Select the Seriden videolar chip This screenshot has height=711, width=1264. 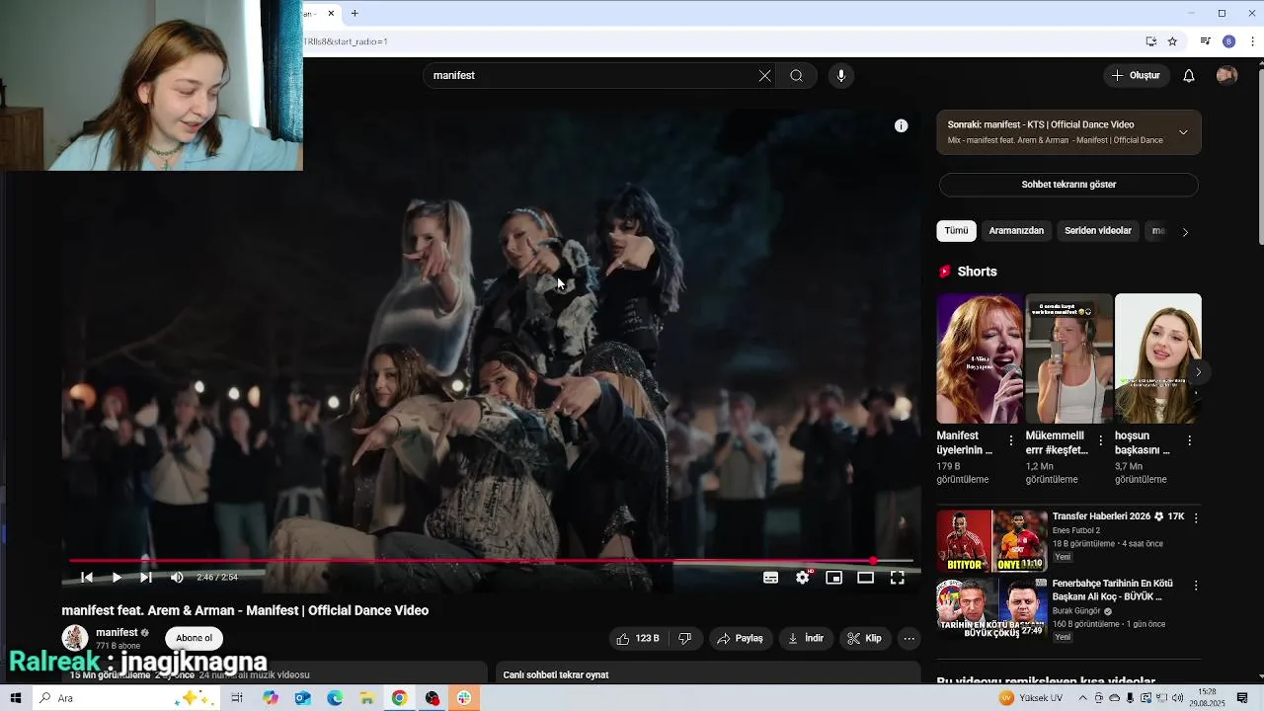click(x=1098, y=231)
